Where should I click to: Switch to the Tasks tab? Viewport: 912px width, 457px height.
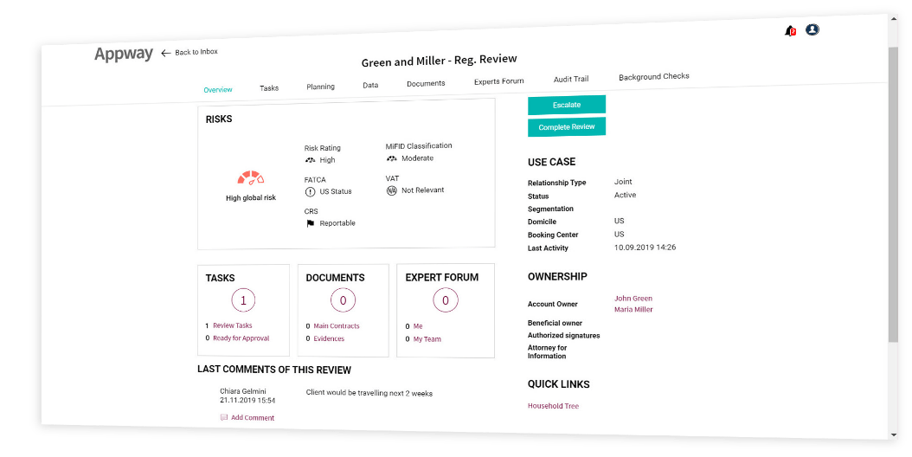[269, 88]
